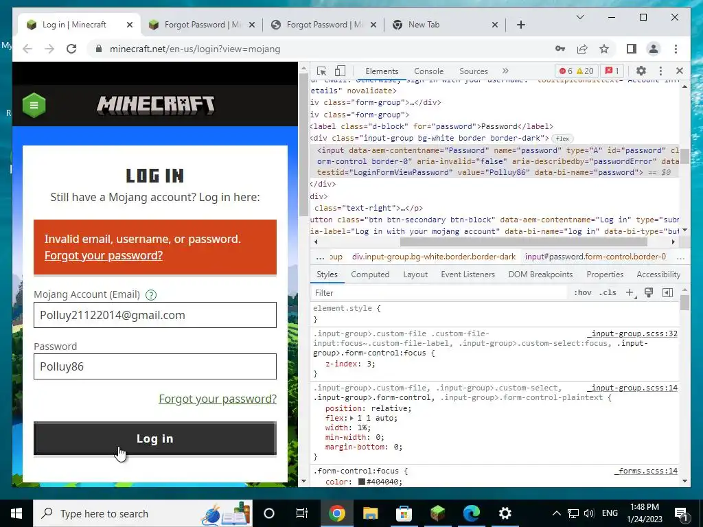Show more DevTools tabs chevron
The width and height of the screenshot is (703, 527).
point(505,71)
